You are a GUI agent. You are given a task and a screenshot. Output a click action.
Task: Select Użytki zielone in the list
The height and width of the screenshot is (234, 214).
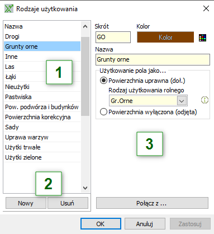(x=42, y=157)
